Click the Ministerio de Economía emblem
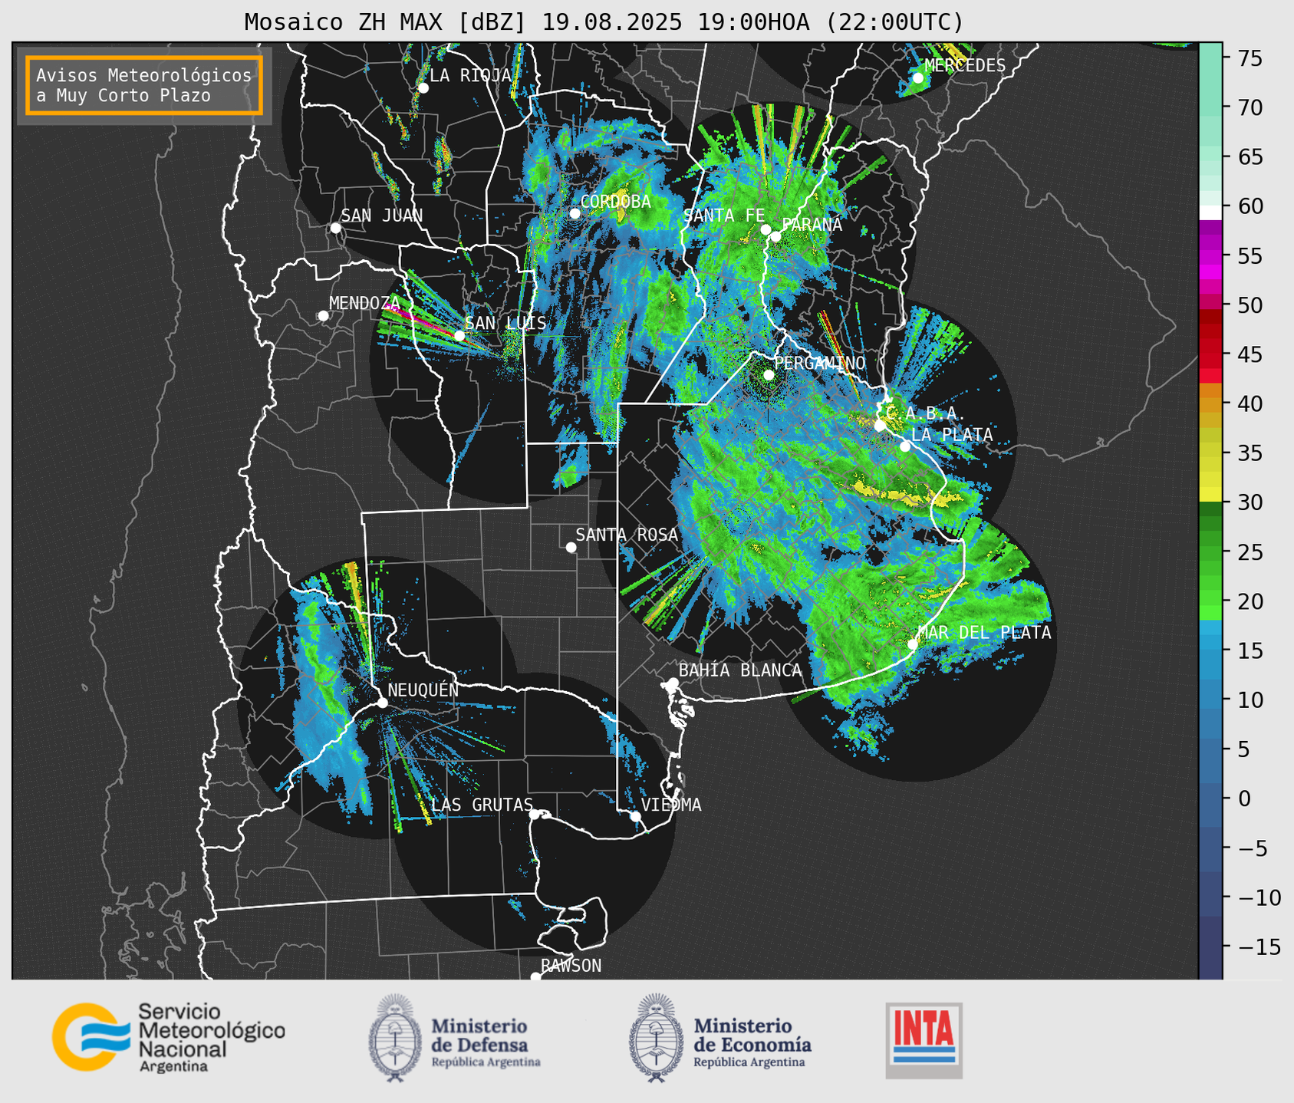This screenshot has height=1103, width=1294. (x=656, y=1039)
